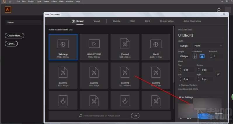
Task: Close the New Document dialog
Action: (x=224, y=14)
